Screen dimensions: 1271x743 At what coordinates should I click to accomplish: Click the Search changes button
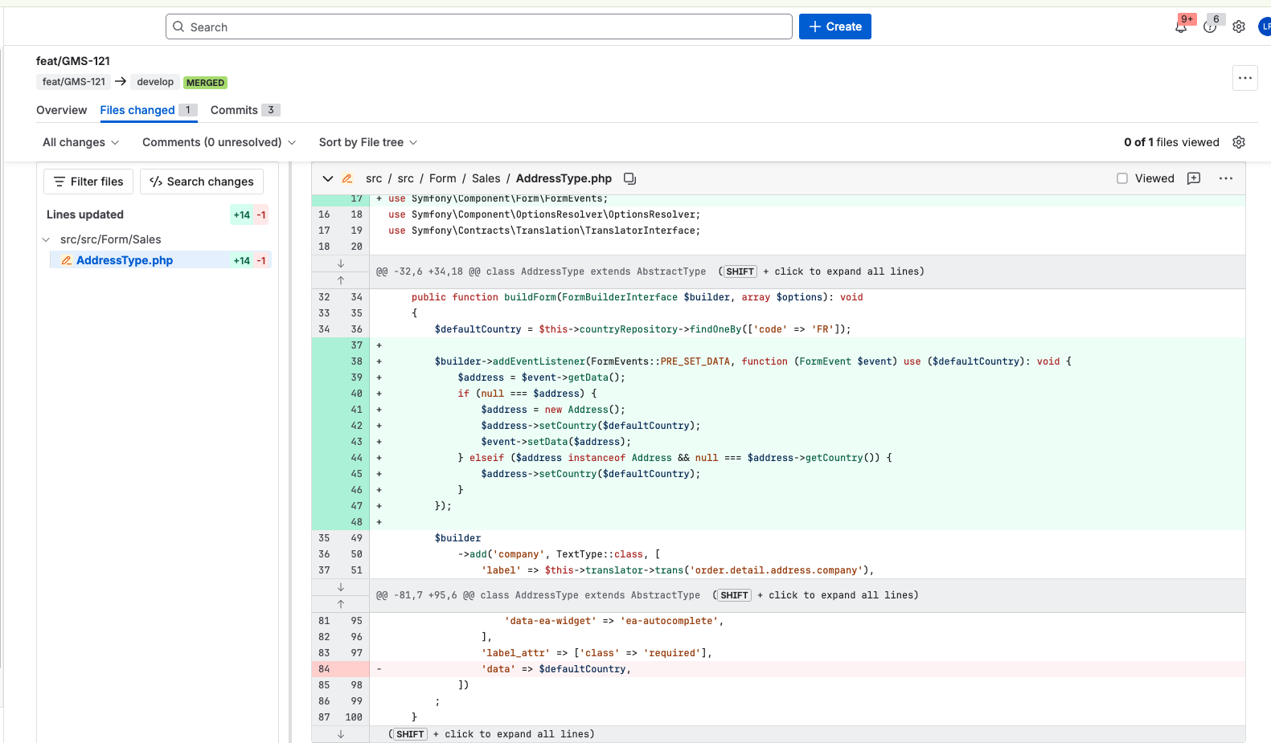click(202, 182)
